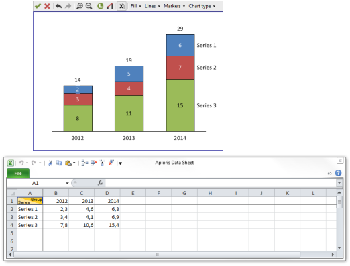Click the delete row icon

[94, 163]
